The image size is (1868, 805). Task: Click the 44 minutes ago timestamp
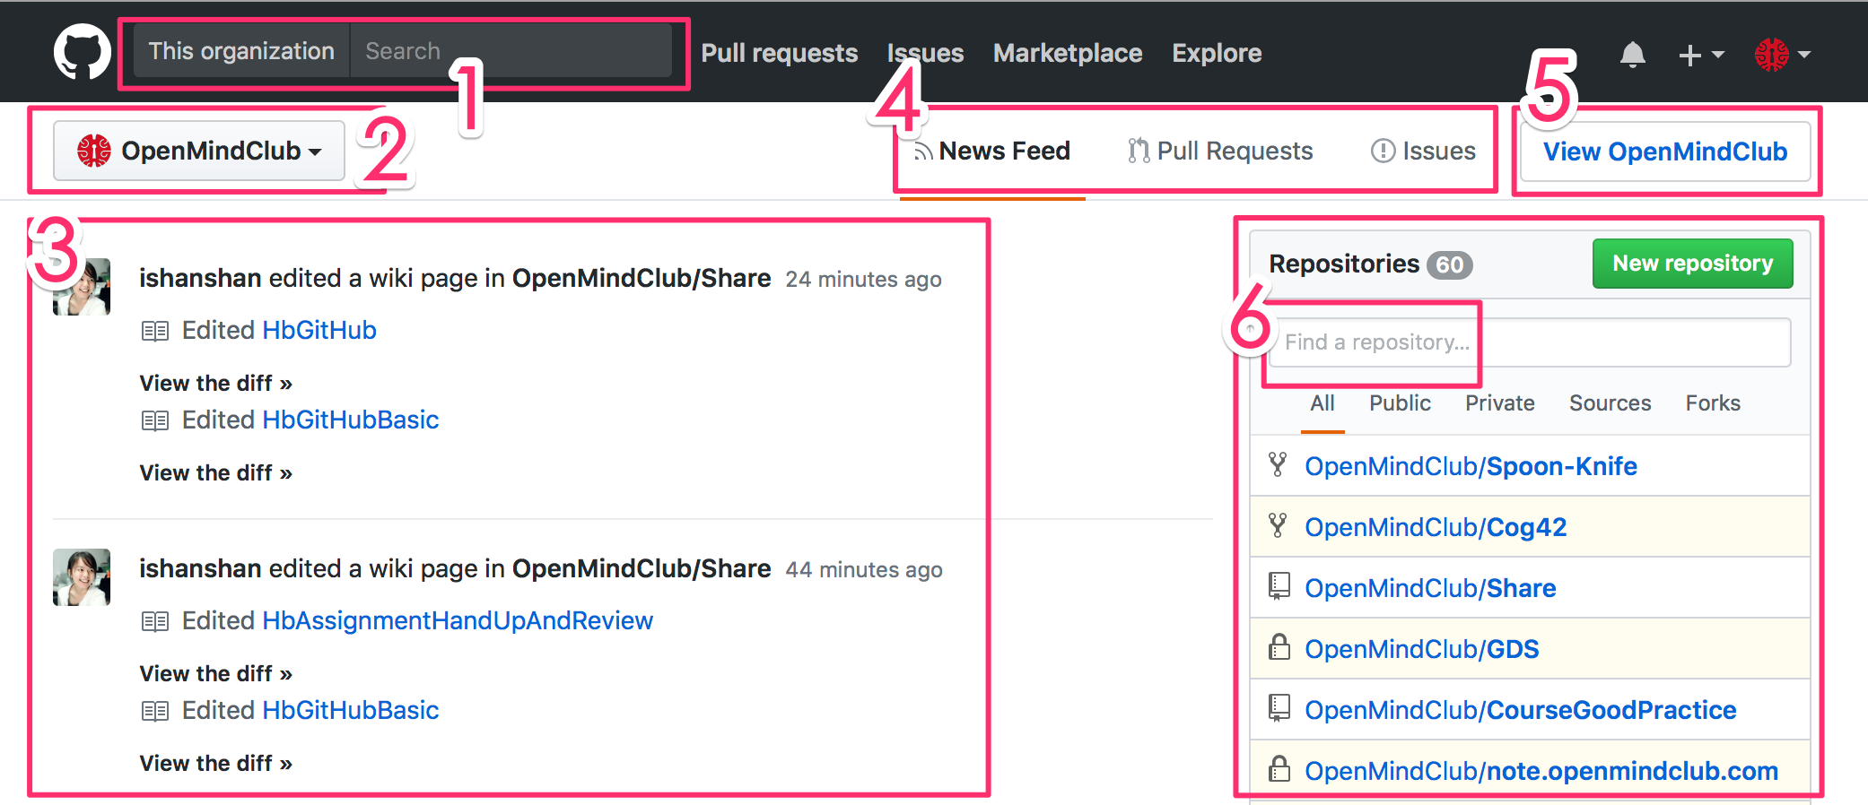point(864,570)
